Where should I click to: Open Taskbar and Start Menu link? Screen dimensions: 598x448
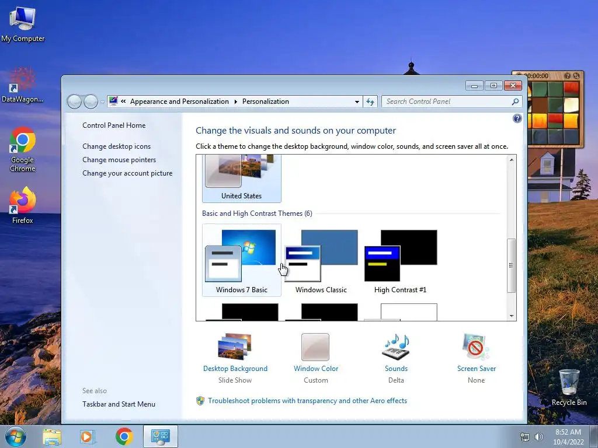(x=119, y=404)
